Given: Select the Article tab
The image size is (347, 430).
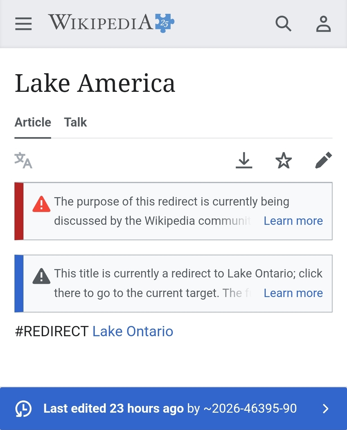Looking at the screenshot, I should tap(33, 122).
